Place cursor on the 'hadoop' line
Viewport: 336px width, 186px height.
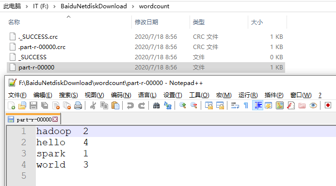coord(186,131)
